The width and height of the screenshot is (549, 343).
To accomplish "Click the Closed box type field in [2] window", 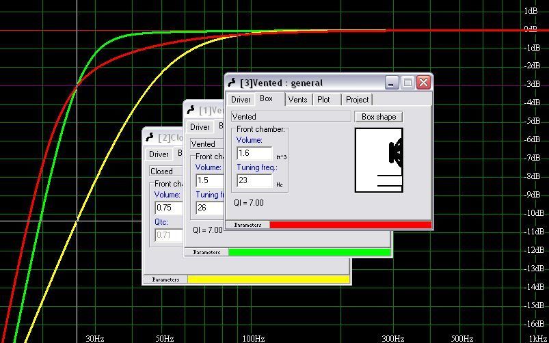I will pyautogui.click(x=166, y=171).
